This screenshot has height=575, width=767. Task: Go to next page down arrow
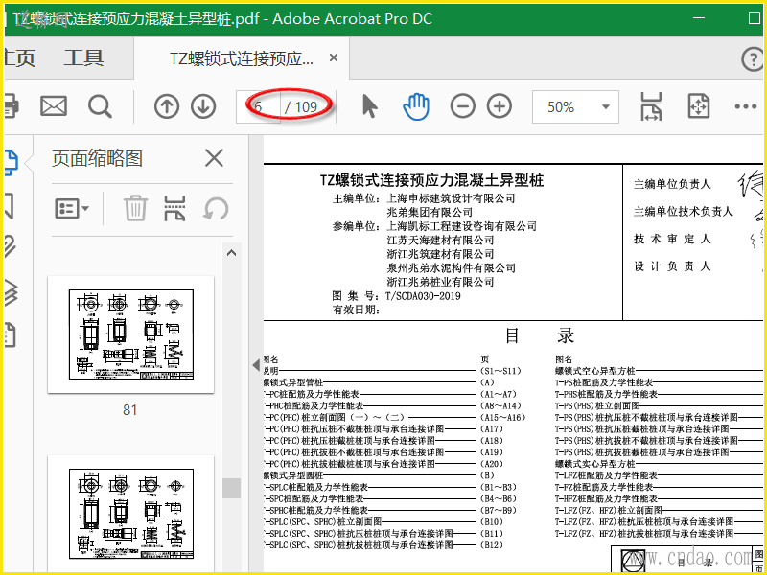203,106
